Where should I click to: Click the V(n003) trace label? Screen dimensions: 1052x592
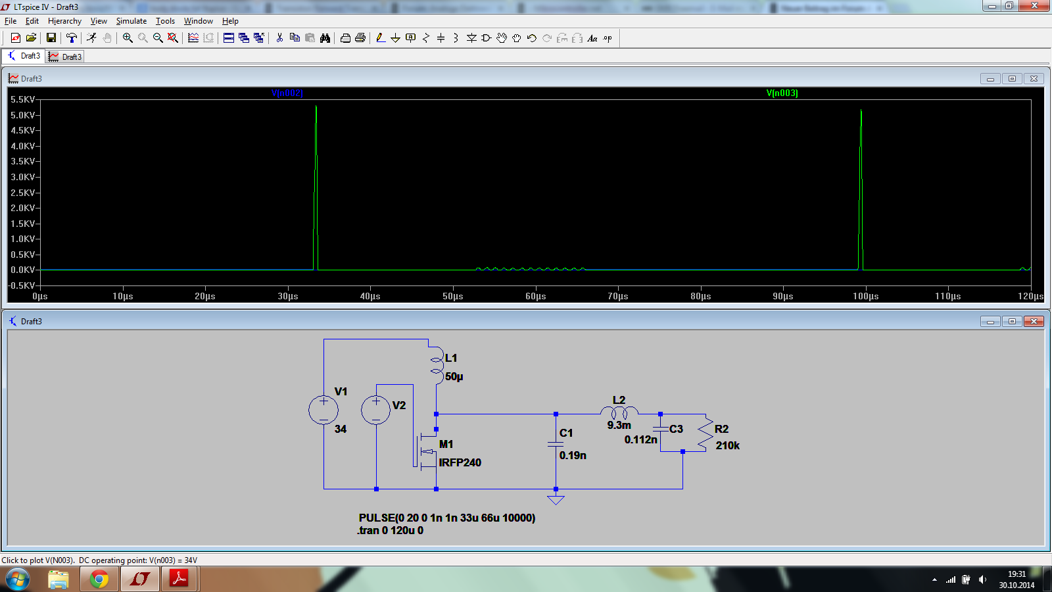(x=782, y=93)
